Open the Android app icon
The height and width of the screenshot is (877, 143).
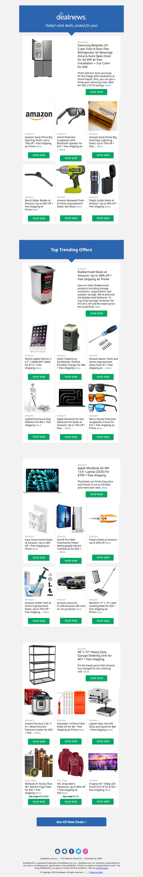click(x=64, y=851)
